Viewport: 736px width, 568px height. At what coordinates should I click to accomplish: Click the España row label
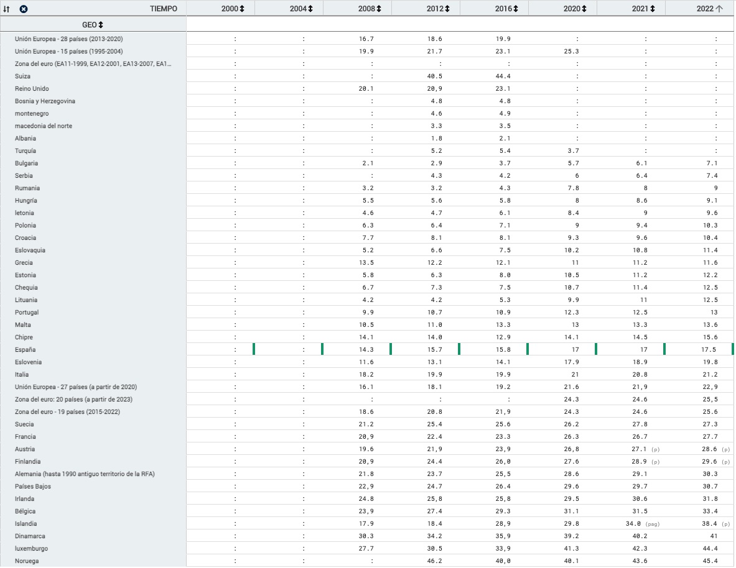click(x=26, y=349)
